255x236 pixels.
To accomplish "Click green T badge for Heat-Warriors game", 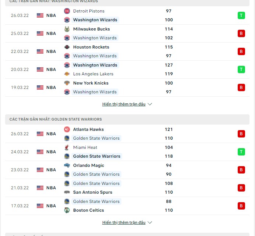I will pos(241,152).
